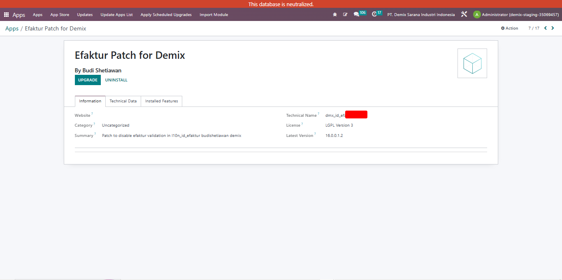The width and height of the screenshot is (562, 280).
Task: Open the Studio edit pencil icon
Action: pyautogui.click(x=345, y=14)
